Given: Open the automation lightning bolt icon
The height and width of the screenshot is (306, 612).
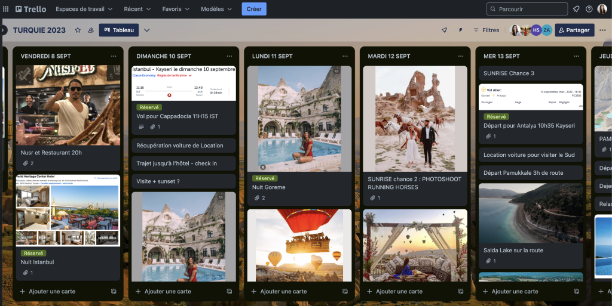Looking at the screenshot, I should click(x=460, y=30).
